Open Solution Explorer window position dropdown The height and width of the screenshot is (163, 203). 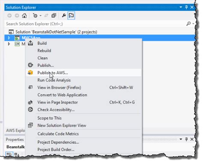coord(181,7)
